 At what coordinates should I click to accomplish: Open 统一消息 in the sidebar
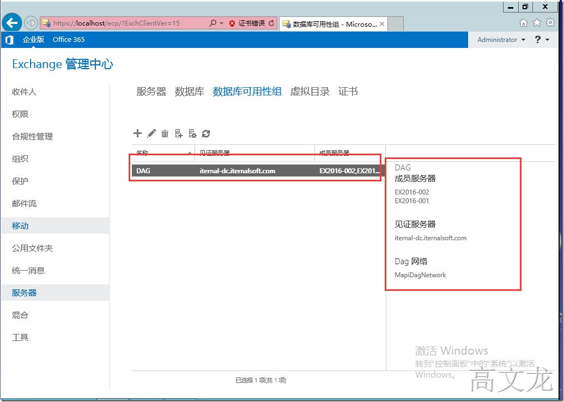pos(28,270)
